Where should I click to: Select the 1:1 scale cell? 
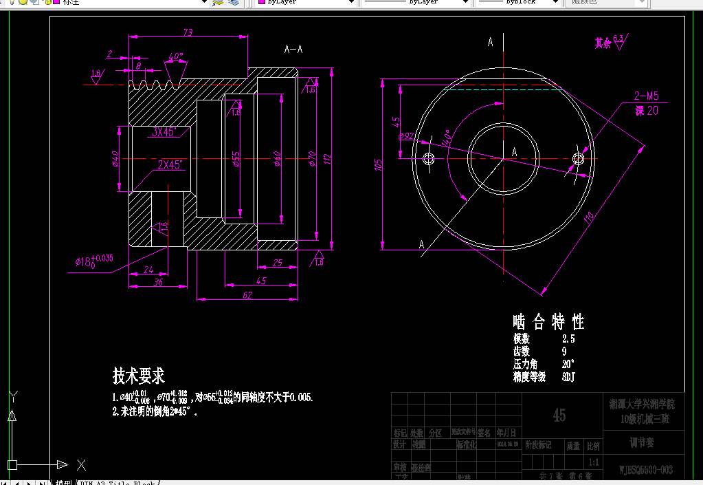594,462
